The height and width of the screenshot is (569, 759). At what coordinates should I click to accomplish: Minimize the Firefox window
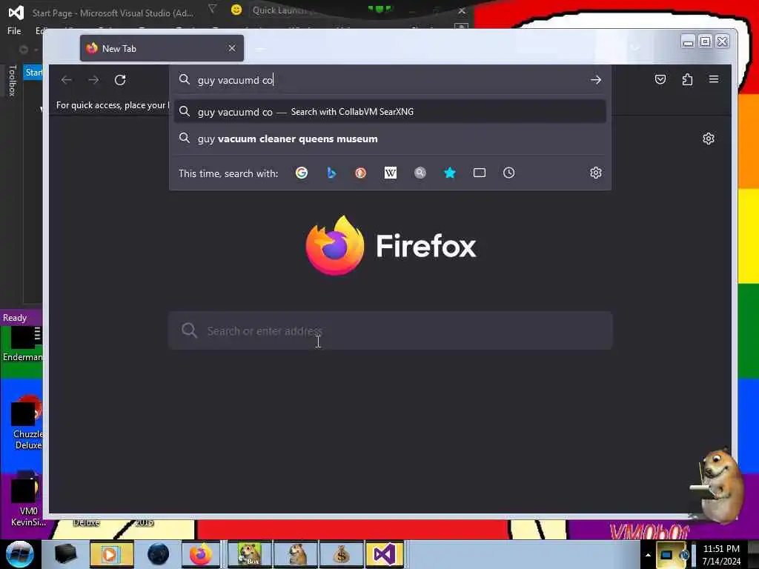(x=688, y=42)
